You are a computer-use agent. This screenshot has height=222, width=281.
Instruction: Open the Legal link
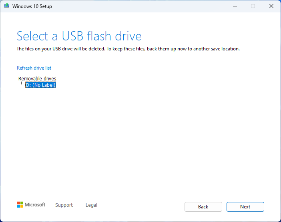click(91, 205)
